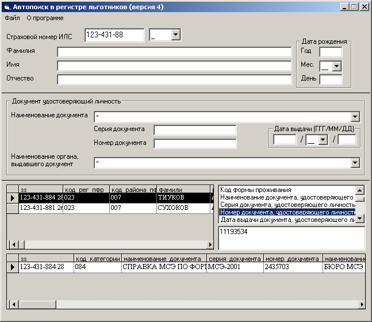The width and height of the screenshot is (372, 322).
Task: Open issue date month dropdown
Action: [x=323, y=140]
